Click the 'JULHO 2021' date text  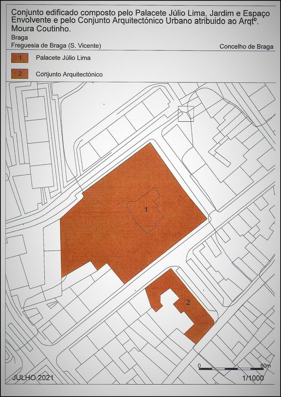(x=33, y=378)
